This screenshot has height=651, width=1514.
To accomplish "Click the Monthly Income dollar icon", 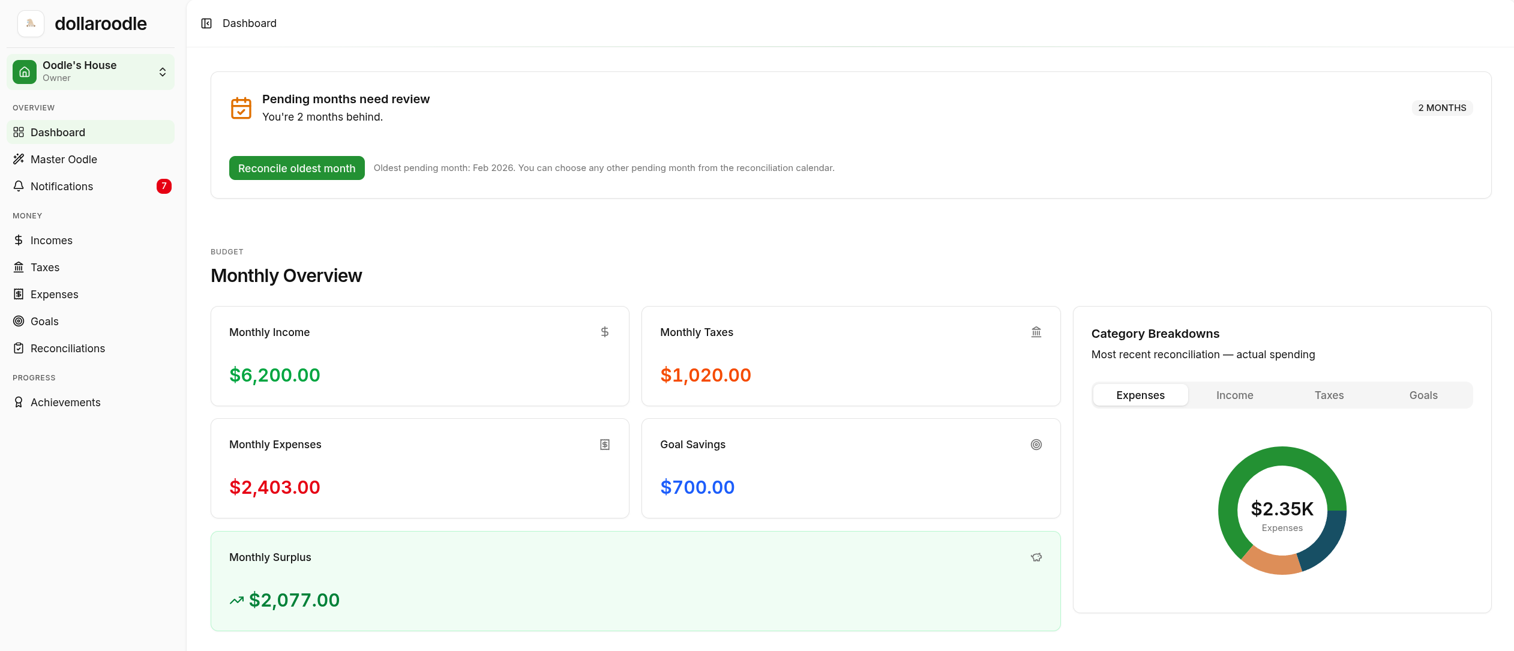I will click(x=605, y=332).
